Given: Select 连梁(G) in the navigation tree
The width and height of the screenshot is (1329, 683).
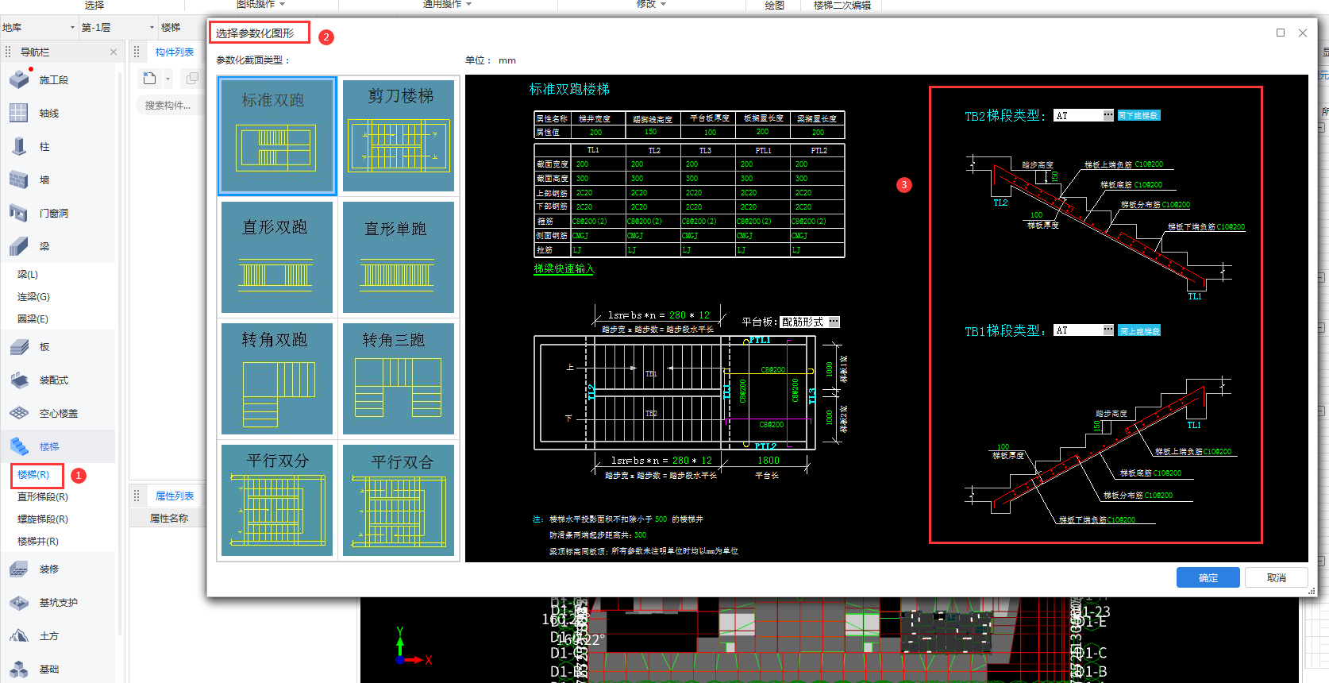Looking at the screenshot, I should click(x=33, y=296).
